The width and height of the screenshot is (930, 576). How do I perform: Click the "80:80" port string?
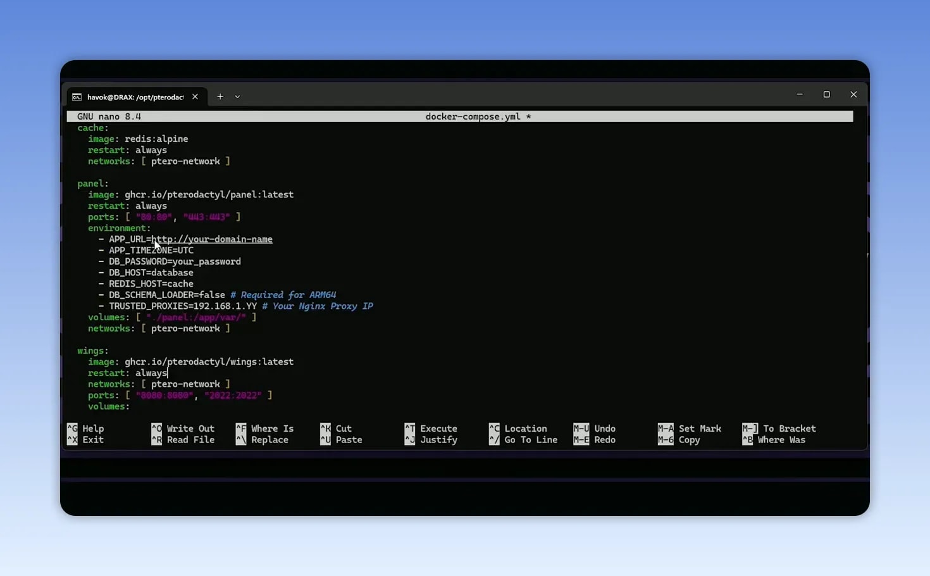coord(154,217)
